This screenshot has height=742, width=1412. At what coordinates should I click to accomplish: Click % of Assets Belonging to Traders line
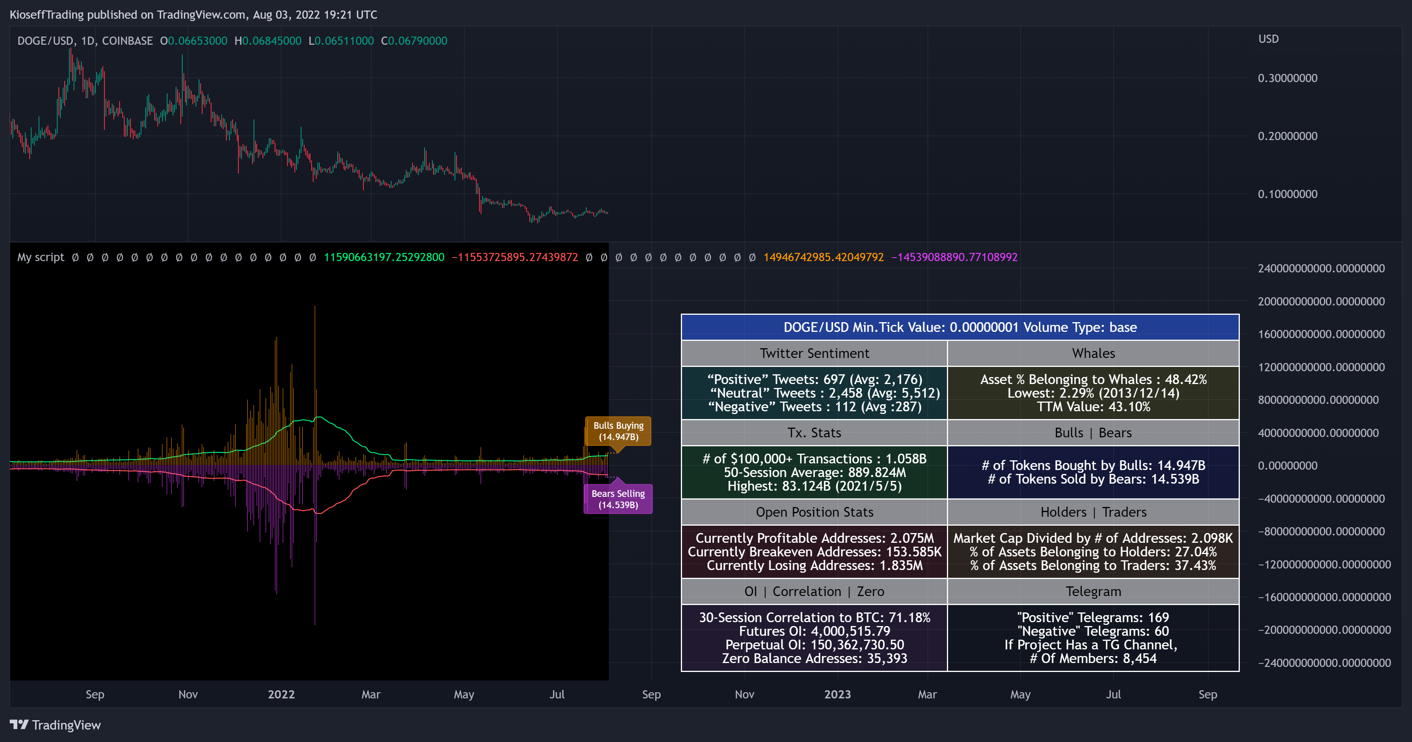pyautogui.click(x=1093, y=566)
